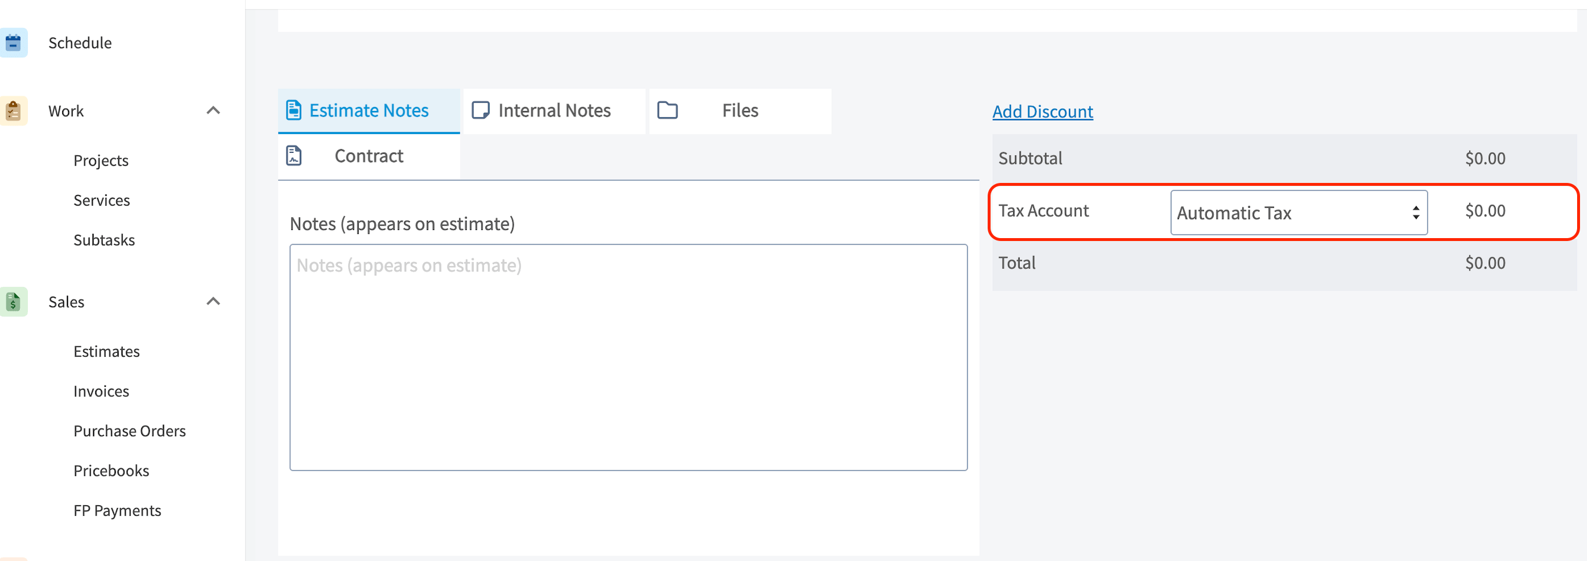This screenshot has width=1587, height=561.
Task: Open Pricebooks page
Action: 112,471
